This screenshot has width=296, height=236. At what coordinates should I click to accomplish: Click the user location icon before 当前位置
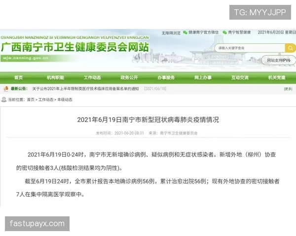(x=4, y=99)
